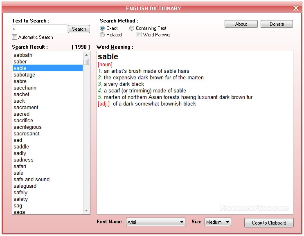Click the results list scroll down arrow
The width and height of the screenshot is (304, 236).
[x=86, y=210]
